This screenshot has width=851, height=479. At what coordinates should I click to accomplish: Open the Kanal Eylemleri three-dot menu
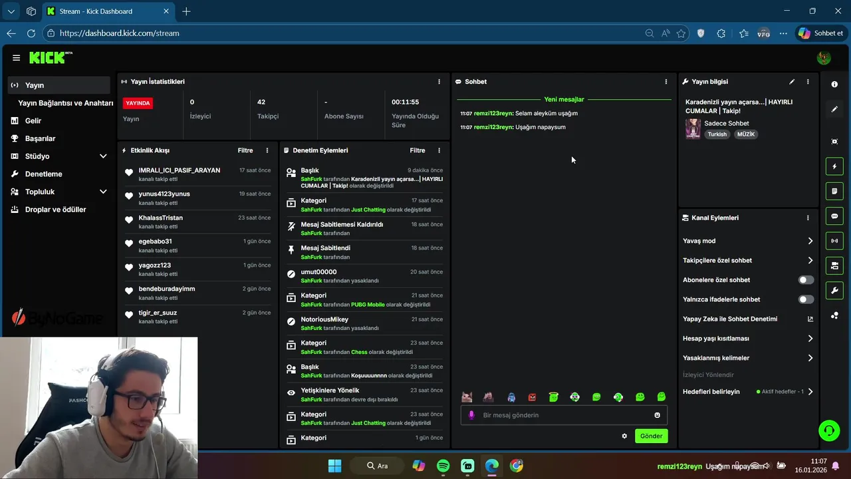(x=808, y=218)
